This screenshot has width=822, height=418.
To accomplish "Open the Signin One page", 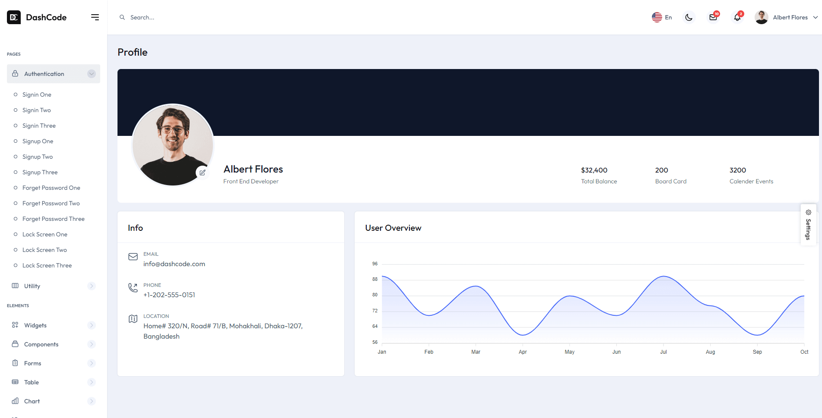I will pyautogui.click(x=37, y=94).
